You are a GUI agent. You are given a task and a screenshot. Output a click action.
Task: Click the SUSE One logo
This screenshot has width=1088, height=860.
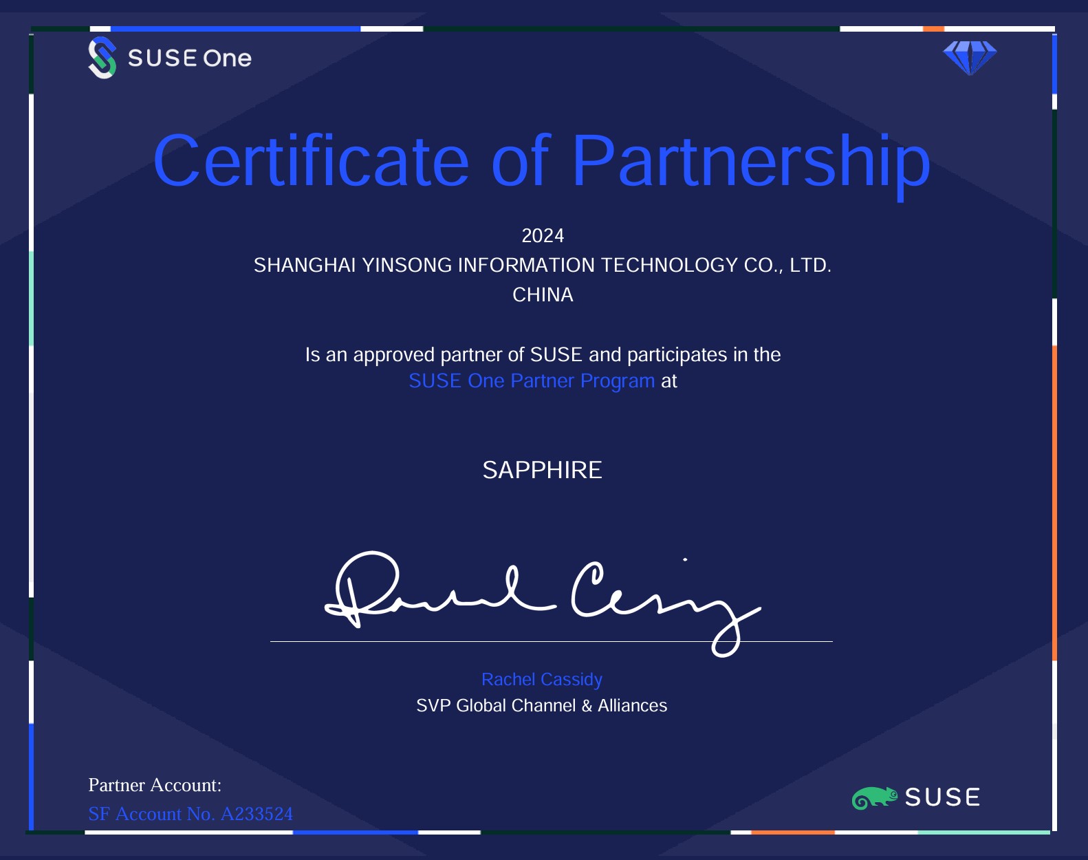coord(170,58)
